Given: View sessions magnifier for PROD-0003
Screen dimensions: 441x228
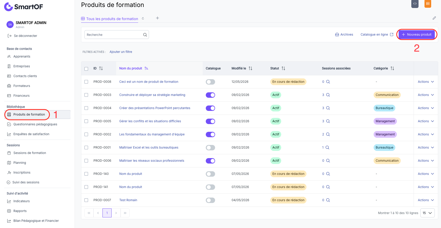Looking at the screenshot, I should 328,95.
